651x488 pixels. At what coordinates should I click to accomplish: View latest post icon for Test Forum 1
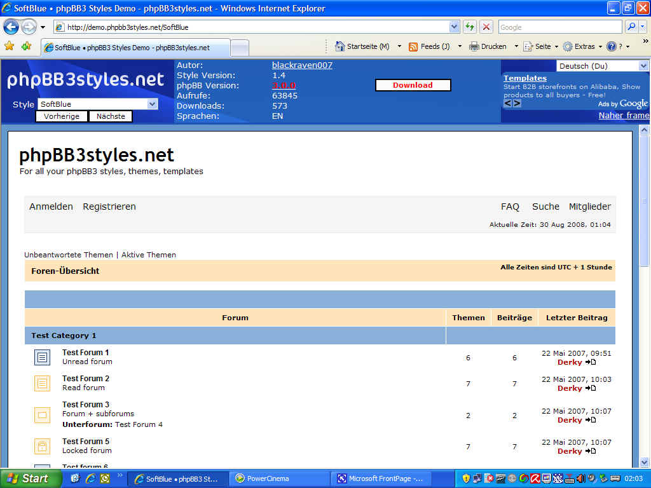(591, 362)
